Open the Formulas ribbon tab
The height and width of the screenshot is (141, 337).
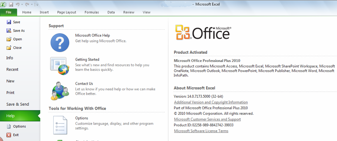pyautogui.click(x=92, y=12)
